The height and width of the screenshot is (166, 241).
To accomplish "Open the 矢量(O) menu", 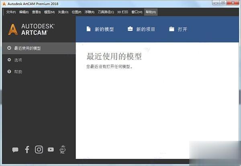I will point(63,12).
